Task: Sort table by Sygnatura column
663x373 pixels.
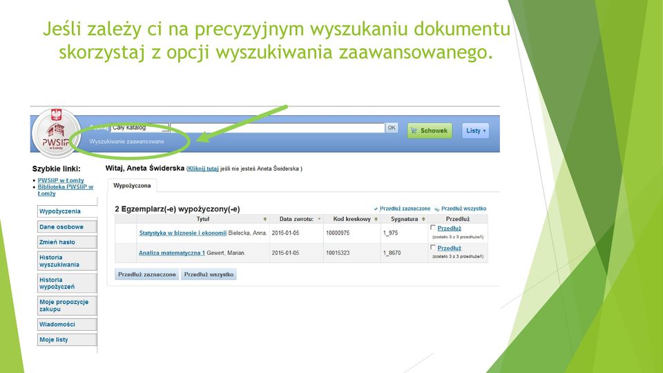Action: pos(404,219)
